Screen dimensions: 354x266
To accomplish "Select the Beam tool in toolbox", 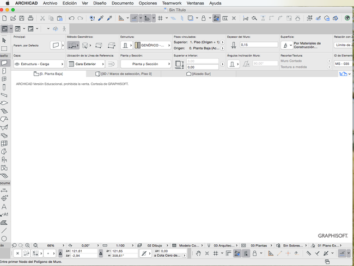I will (x=4, y=95).
